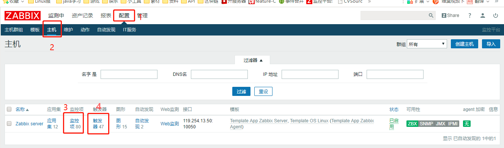
Task: Go to 模板 submenu
Action: [x=35, y=30]
